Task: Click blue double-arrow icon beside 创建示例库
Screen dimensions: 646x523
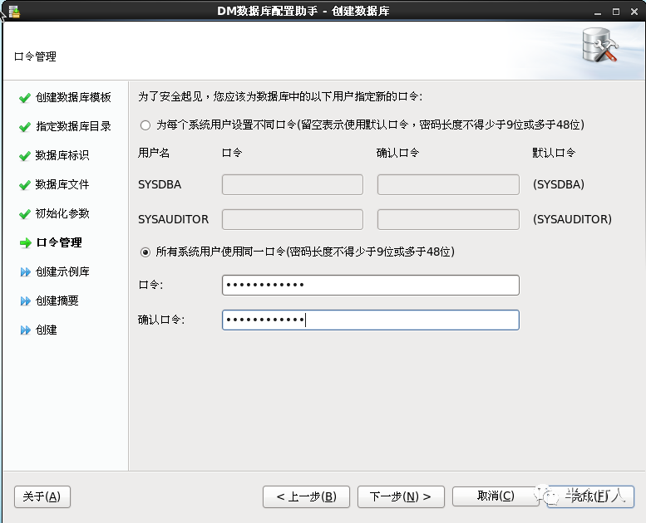Action: click(26, 272)
